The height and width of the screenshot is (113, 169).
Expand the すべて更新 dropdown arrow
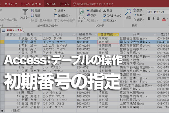85,21
